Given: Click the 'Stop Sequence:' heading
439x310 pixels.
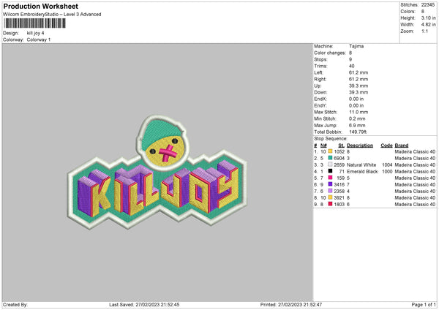Looking at the screenshot, I should pyautogui.click(x=331, y=139).
